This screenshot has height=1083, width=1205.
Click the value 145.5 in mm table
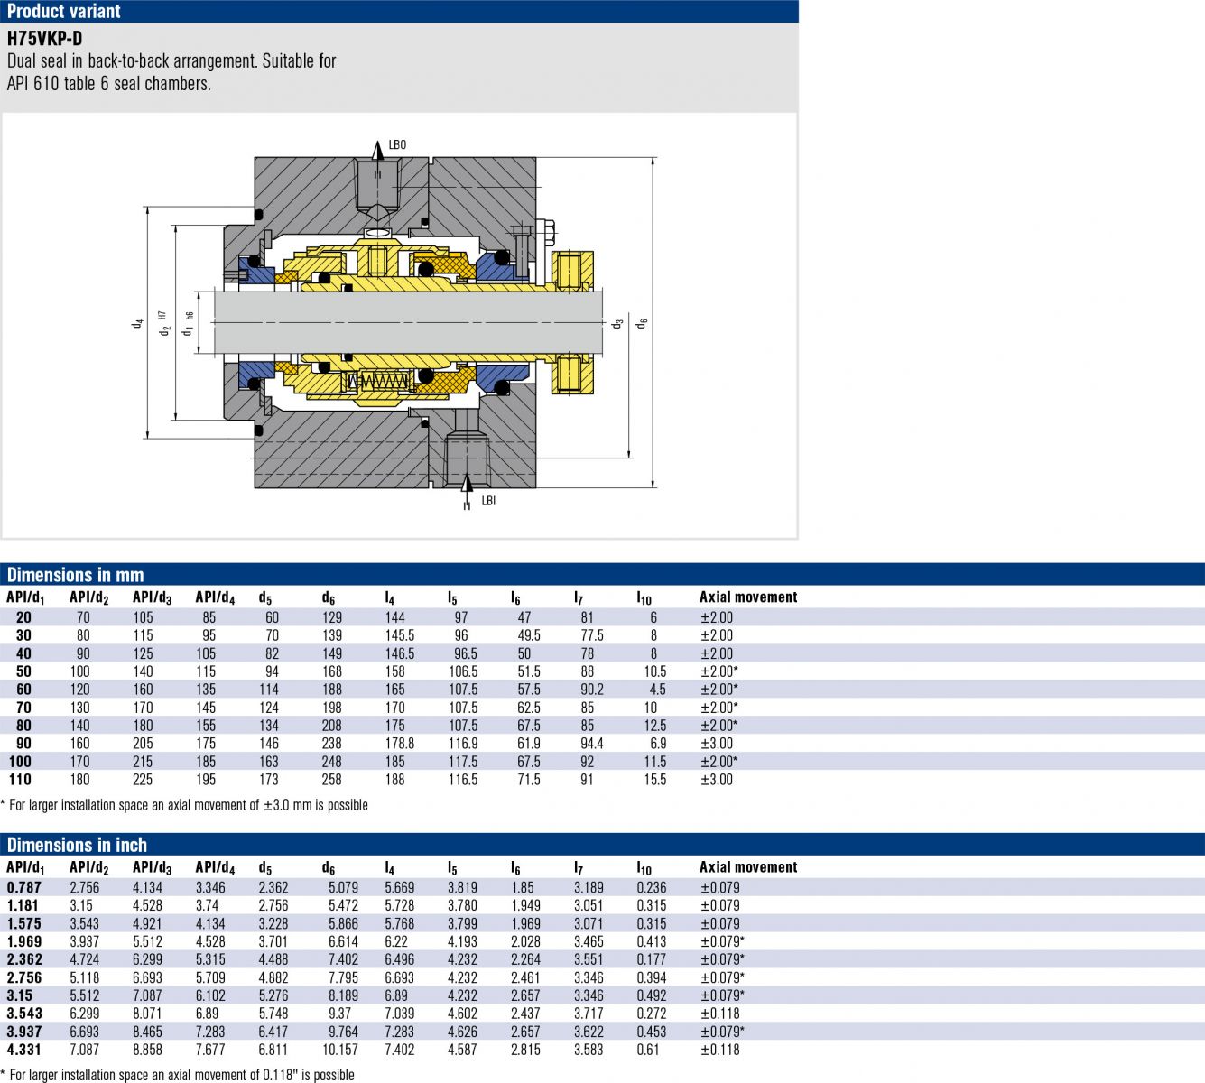[x=400, y=635]
